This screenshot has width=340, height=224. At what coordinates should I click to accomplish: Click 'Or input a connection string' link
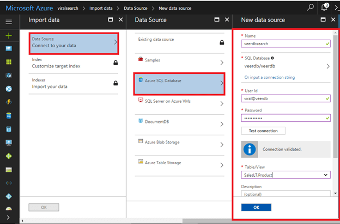click(x=269, y=77)
